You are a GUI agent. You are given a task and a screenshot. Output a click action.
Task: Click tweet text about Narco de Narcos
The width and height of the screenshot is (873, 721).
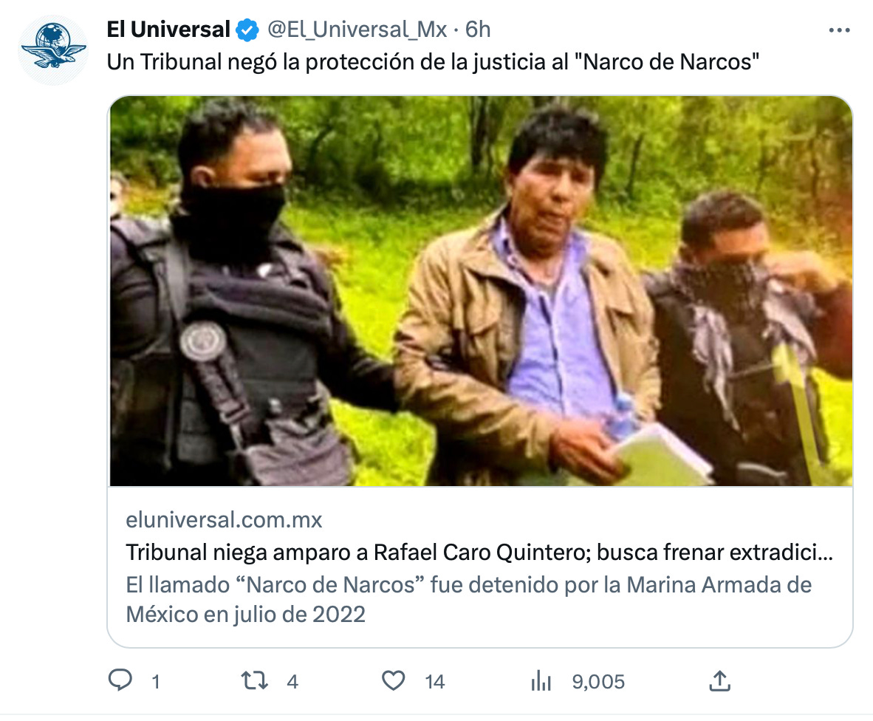click(433, 62)
